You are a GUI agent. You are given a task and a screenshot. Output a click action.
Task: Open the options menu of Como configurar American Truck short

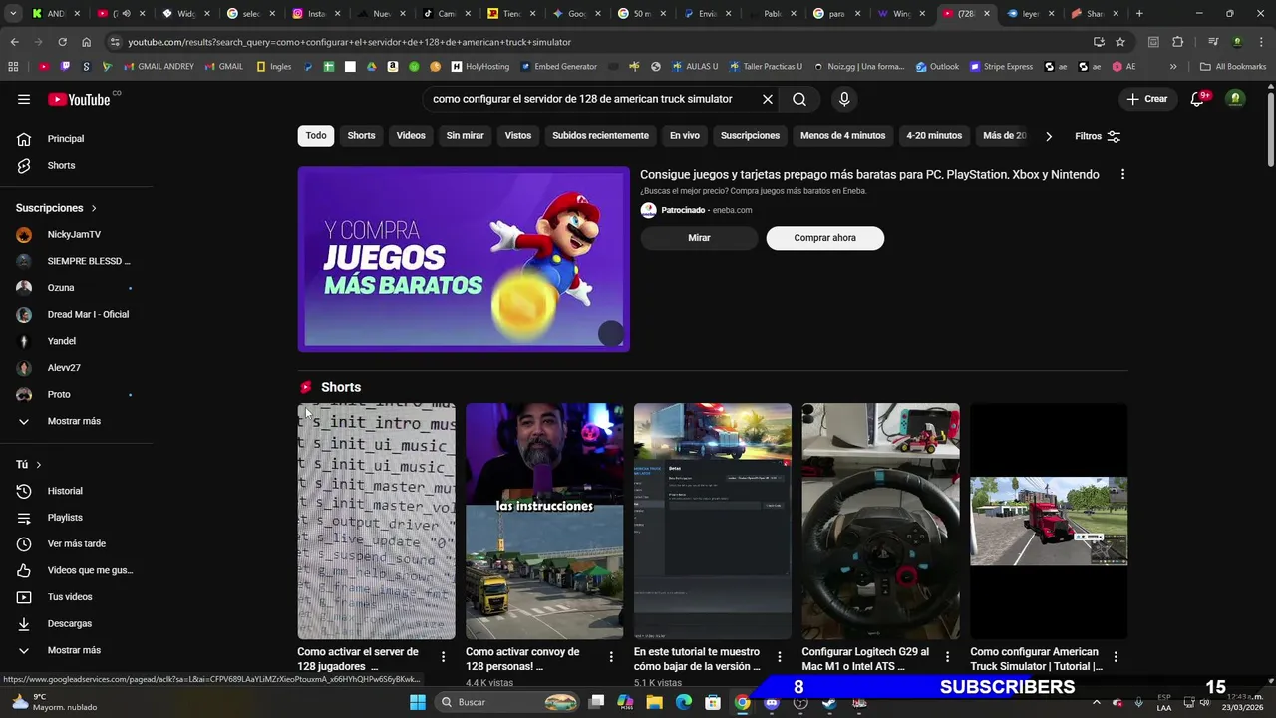(1116, 657)
